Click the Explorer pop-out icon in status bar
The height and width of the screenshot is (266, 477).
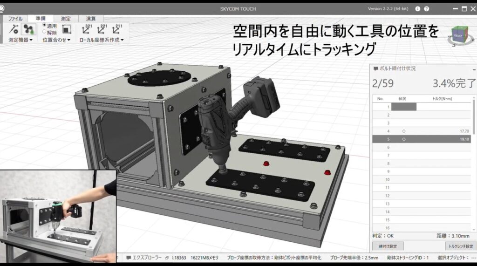click(x=167, y=258)
